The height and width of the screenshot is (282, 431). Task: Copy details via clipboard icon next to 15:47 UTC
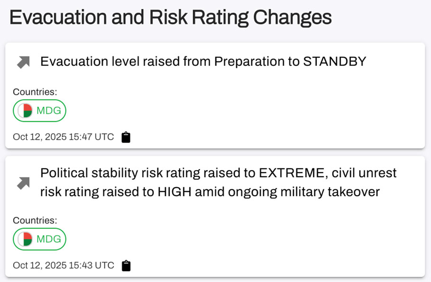[x=126, y=137]
